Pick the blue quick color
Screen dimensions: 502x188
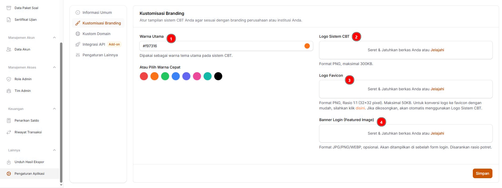pyautogui.click(x=176, y=76)
